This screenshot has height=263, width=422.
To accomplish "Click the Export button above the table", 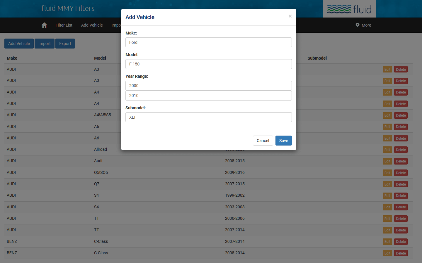I will coord(65,44).
